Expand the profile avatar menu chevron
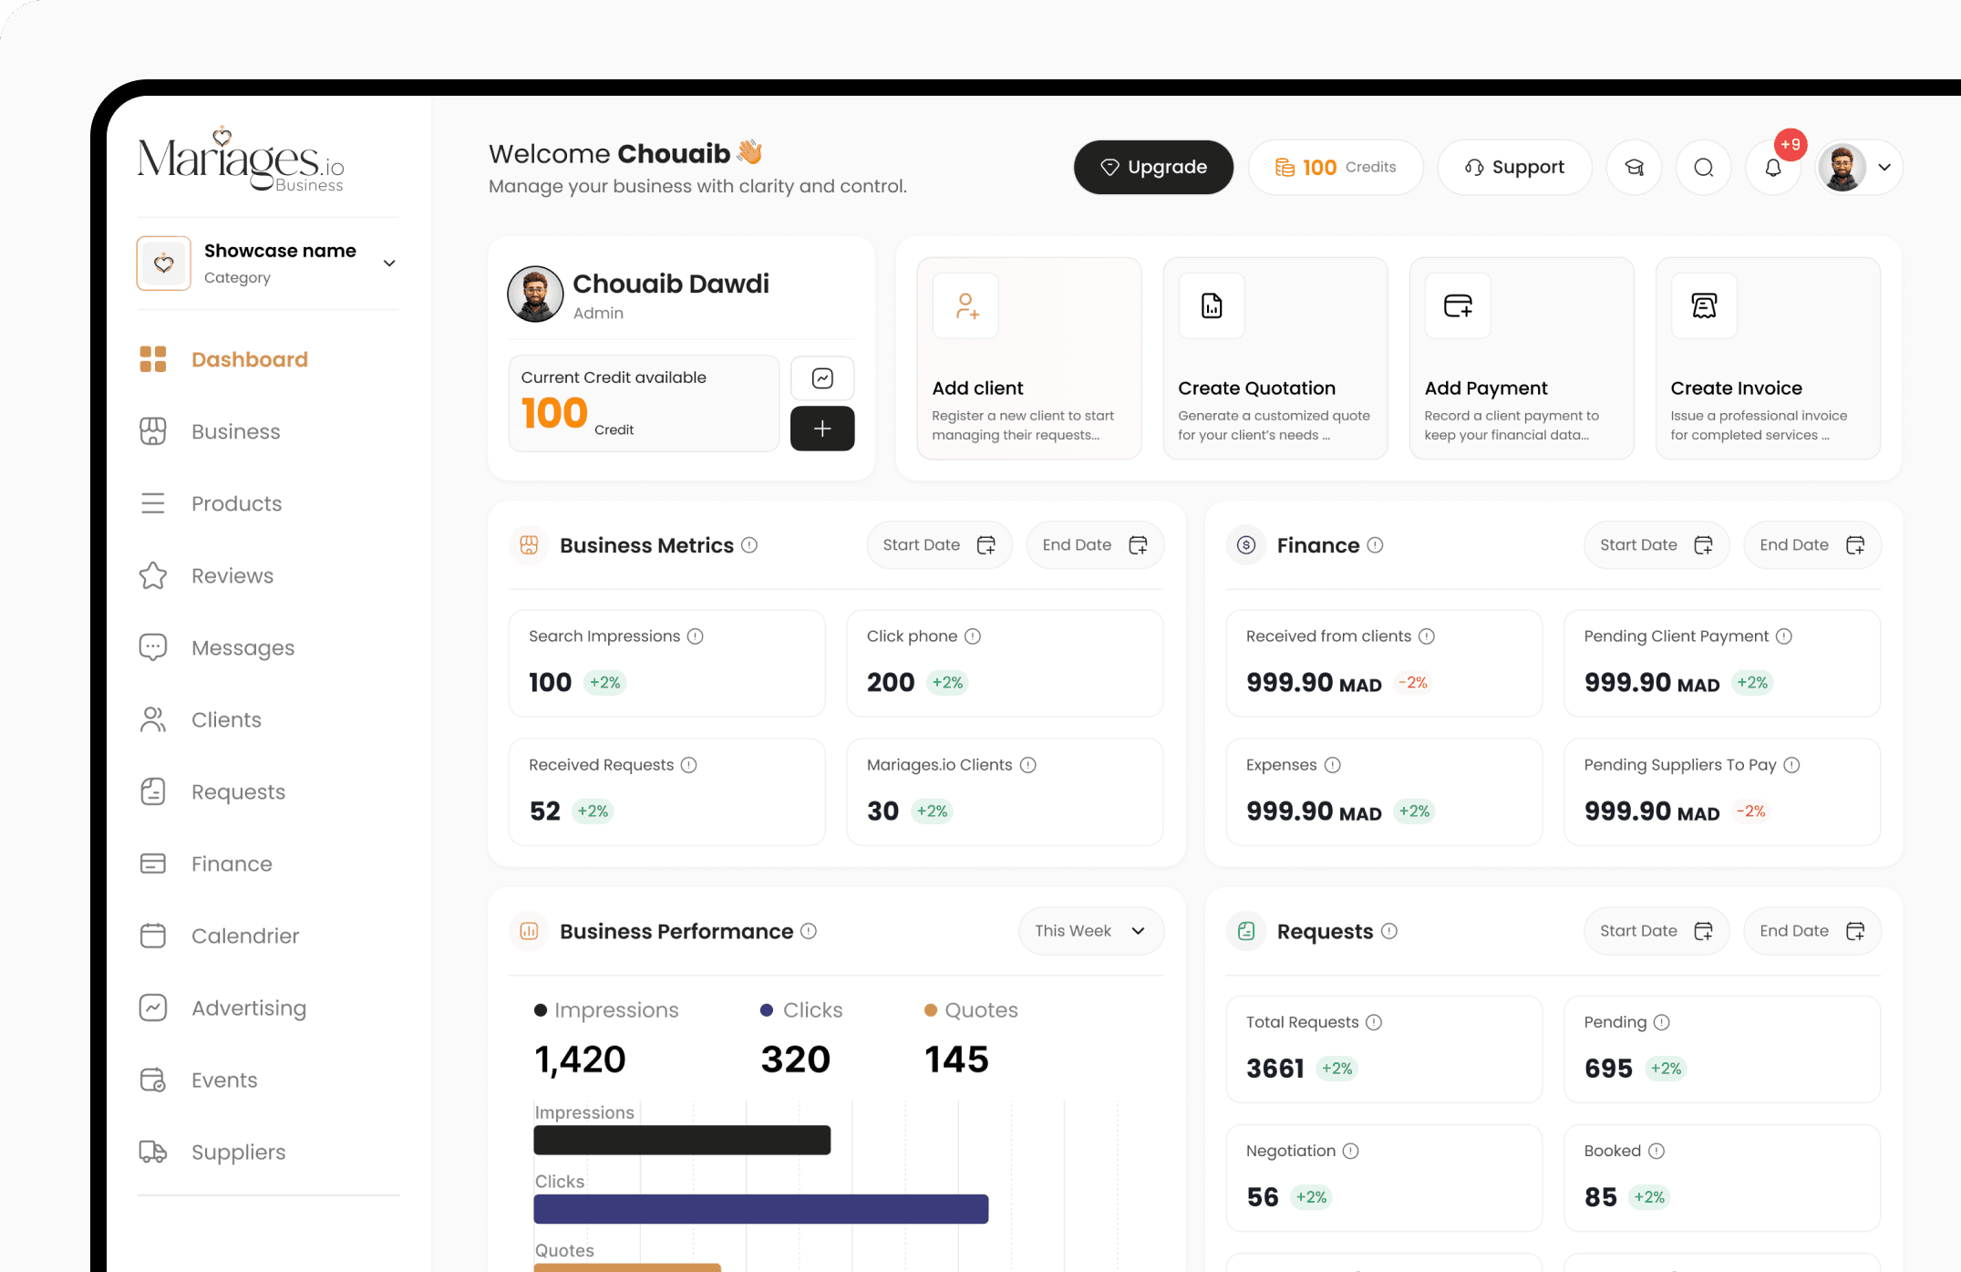 pyautogui.click(x=1884, y=168)
